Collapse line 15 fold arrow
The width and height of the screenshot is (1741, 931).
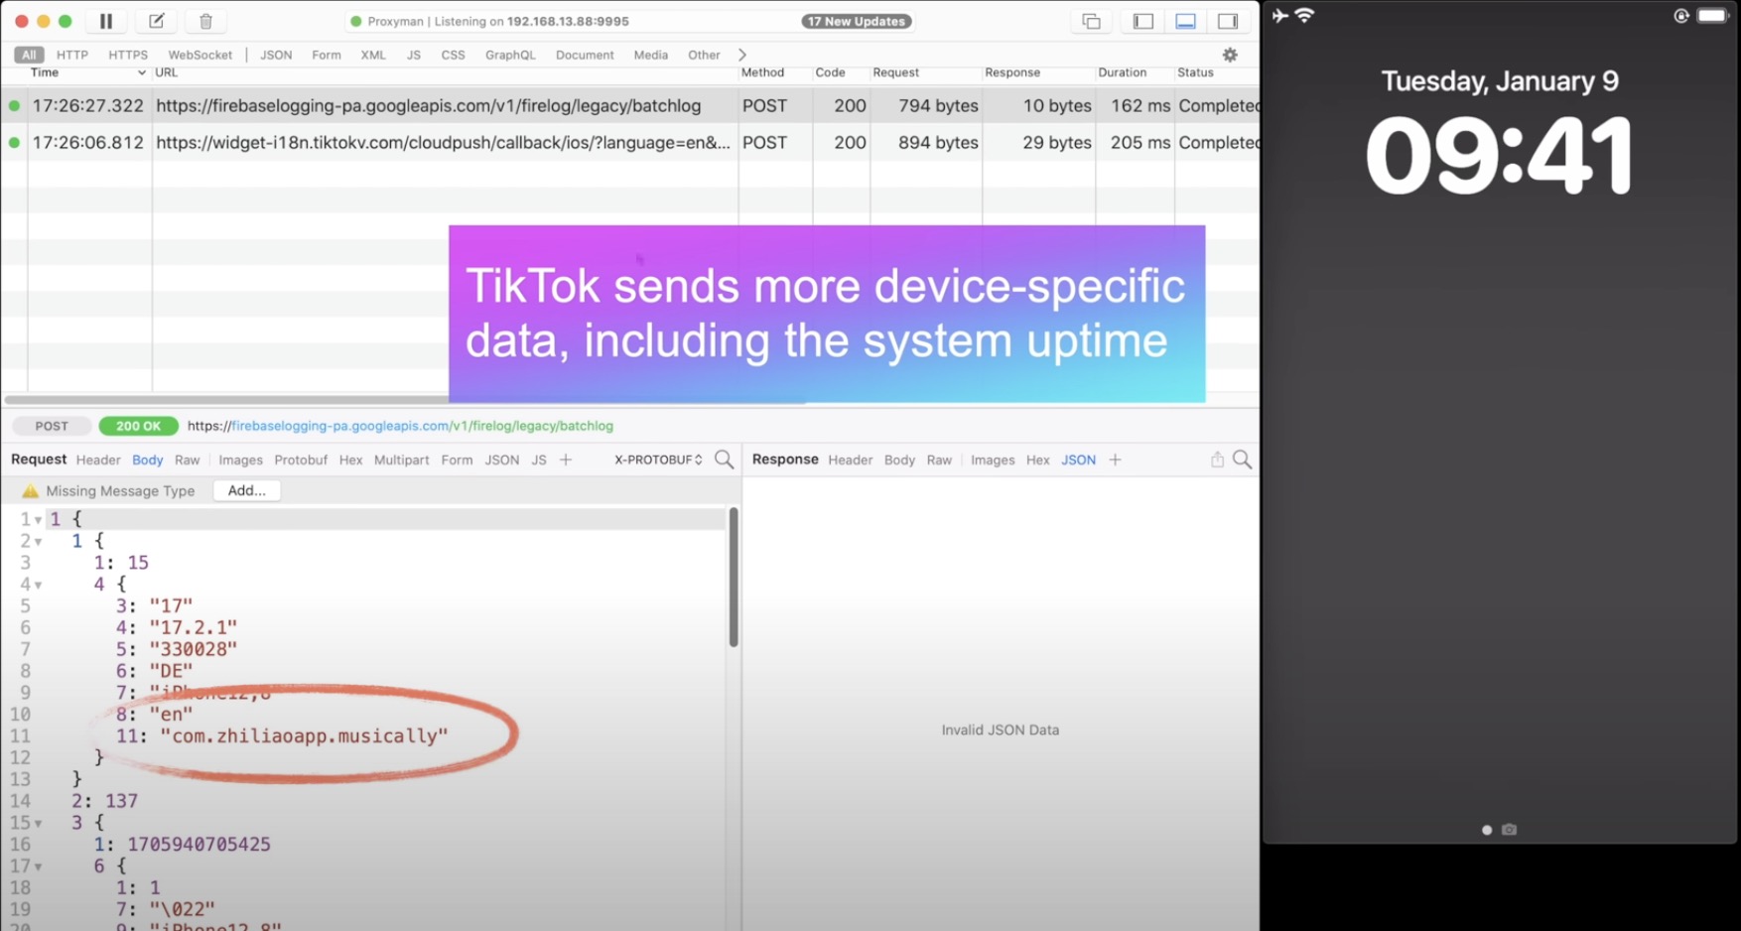38,823
